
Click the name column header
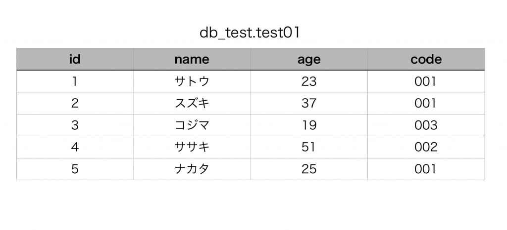[192, 59]
